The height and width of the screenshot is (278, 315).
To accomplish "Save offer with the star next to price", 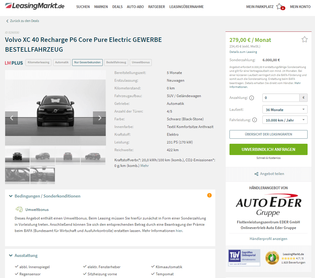I will [305, 40].
